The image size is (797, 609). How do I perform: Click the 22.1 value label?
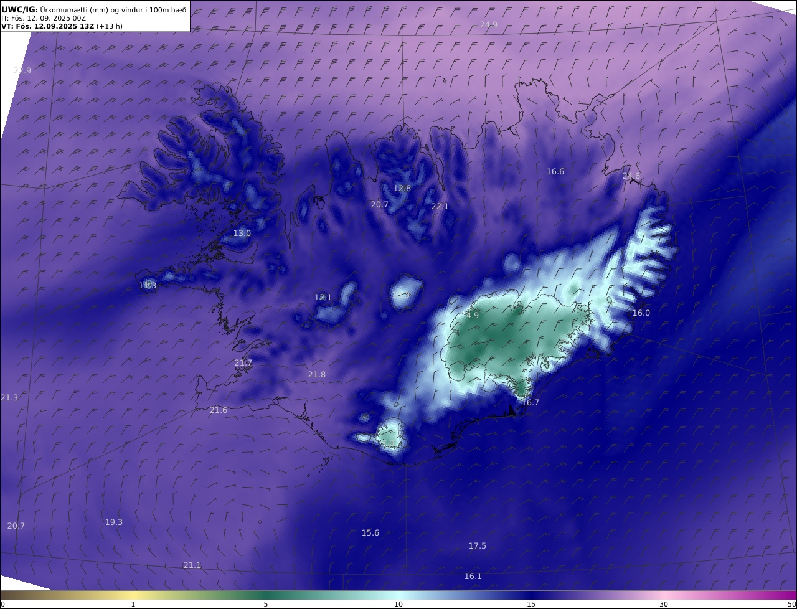click(440, 206)
